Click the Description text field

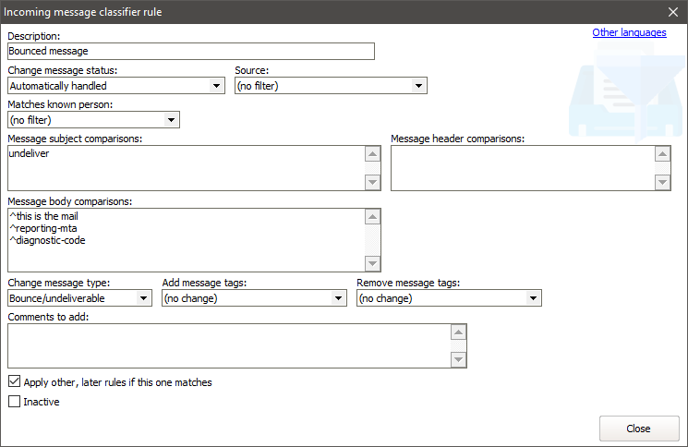click(x=190, y=52)
